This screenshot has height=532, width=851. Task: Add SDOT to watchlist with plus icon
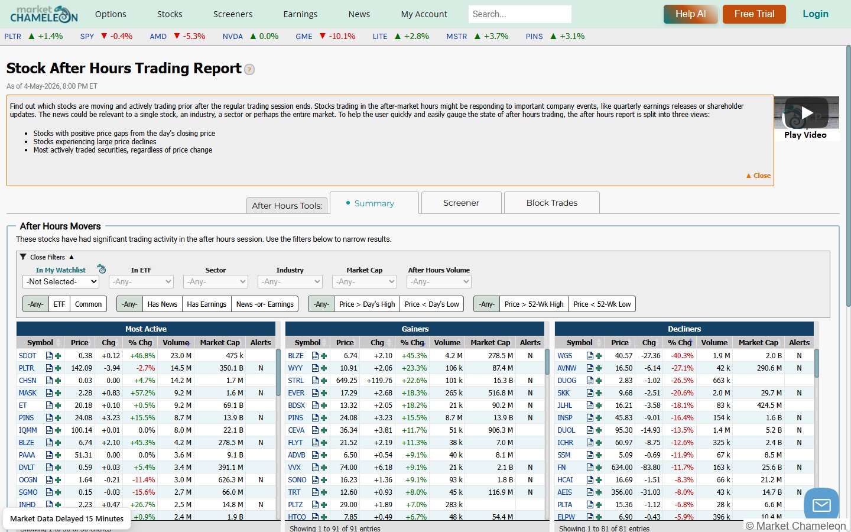[x=58, y=356]
